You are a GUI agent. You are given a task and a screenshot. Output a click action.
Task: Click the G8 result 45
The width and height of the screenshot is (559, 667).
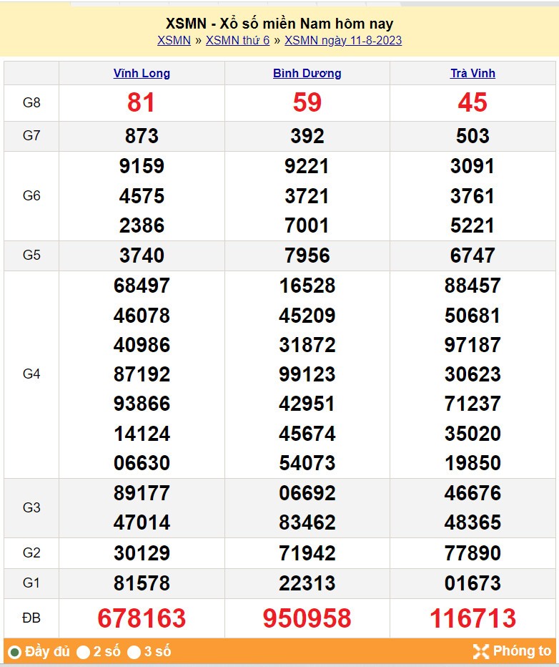[x=473, y=103]
